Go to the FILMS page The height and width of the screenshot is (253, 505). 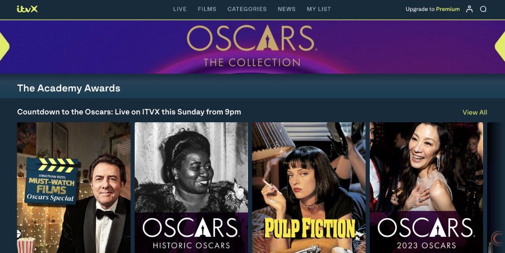(x=207, y=9)
